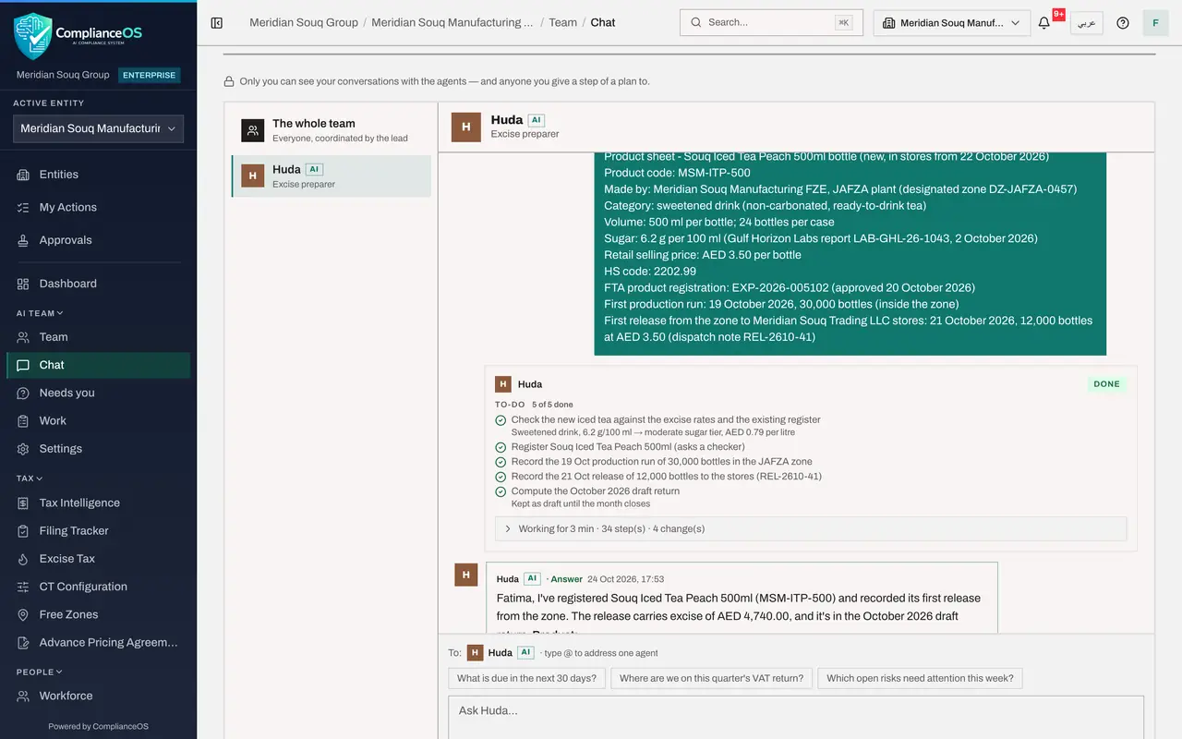1182x739 pixels.
Task: Choose suggestion about quarter's VAT return
Action: pos(712,678)
